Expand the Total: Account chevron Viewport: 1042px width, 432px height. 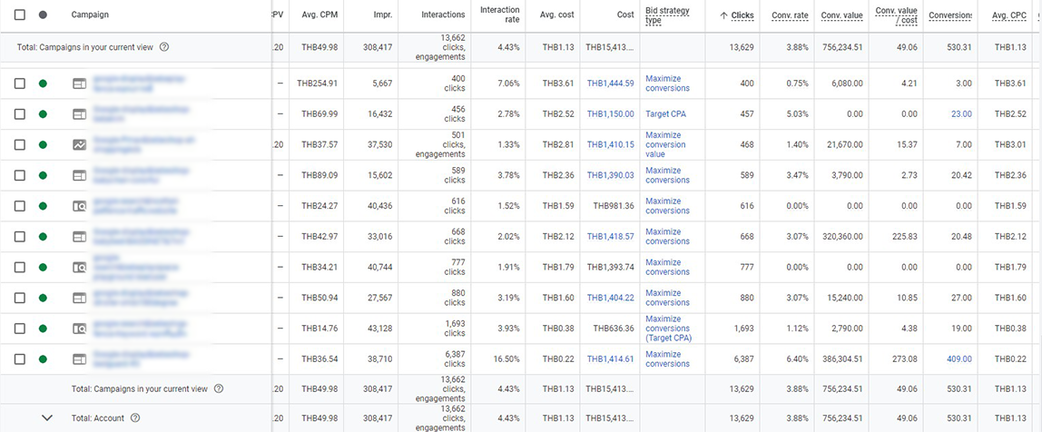(46, 418)
